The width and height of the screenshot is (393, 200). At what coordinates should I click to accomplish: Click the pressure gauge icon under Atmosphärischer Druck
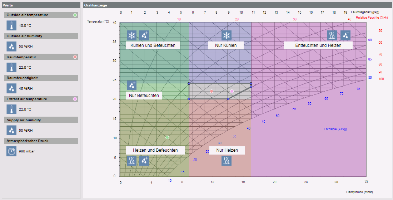point(11,151)
